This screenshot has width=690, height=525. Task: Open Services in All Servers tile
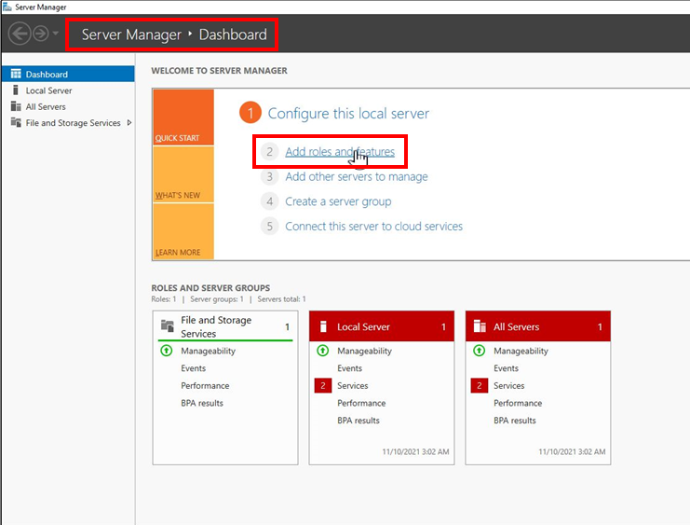point(508,386)
